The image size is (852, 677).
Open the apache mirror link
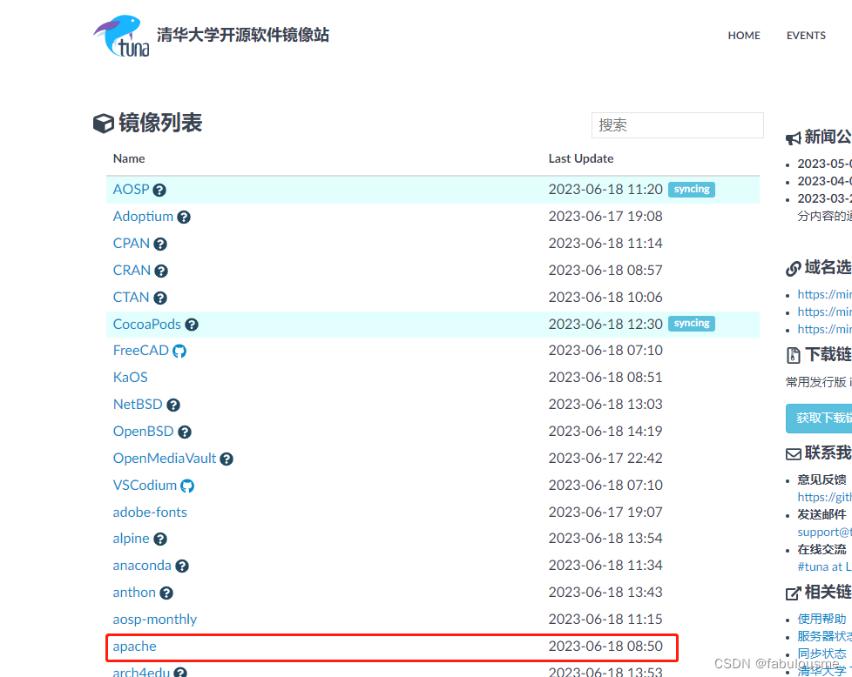click(135, 647)
